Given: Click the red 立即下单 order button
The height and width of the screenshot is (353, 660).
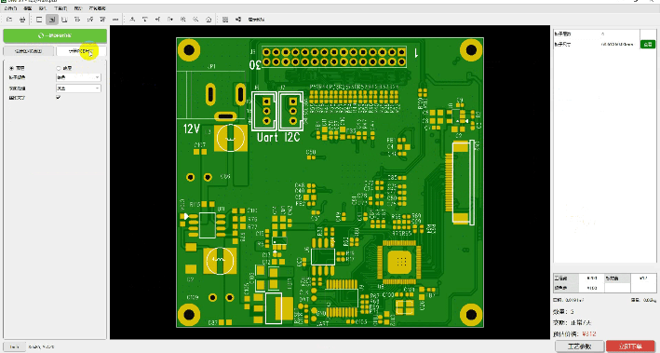Looking at the screenshot, I should [x=630, y=346].
